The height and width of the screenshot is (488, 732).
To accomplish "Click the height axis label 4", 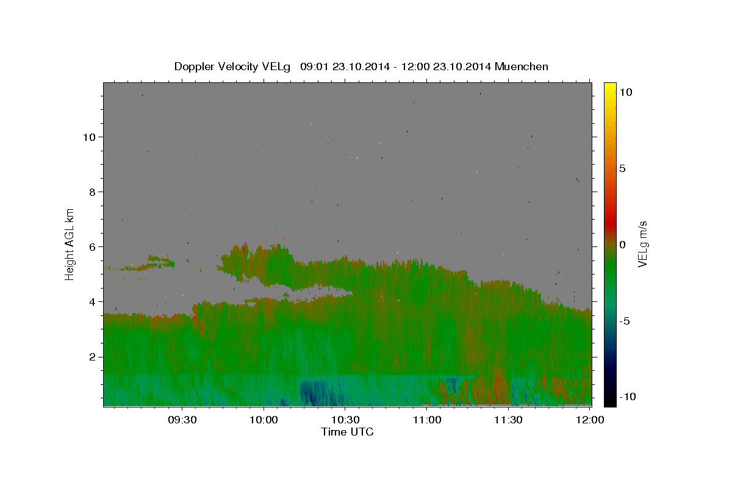I will tap(92, 301).
